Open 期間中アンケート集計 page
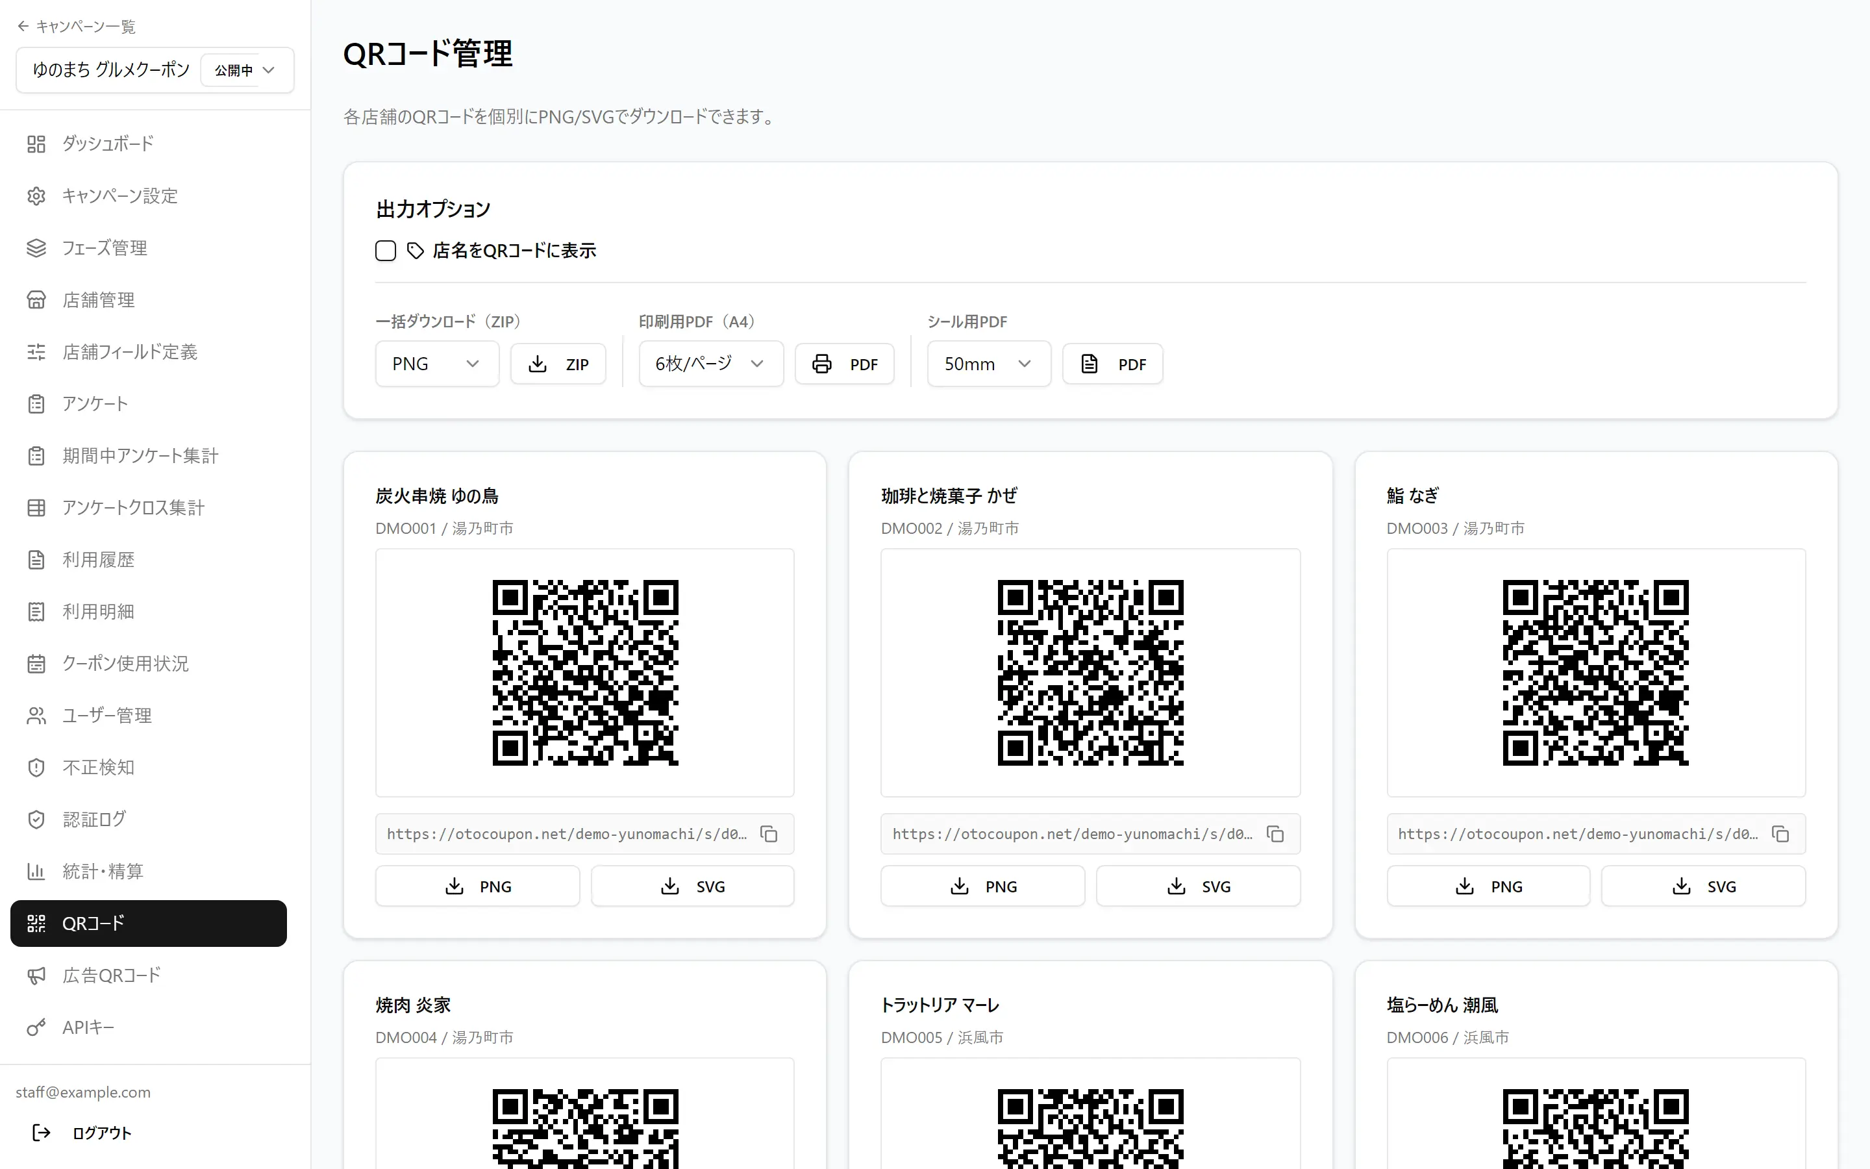Viewport: 1870px width, 1169px height. point(148,455)
